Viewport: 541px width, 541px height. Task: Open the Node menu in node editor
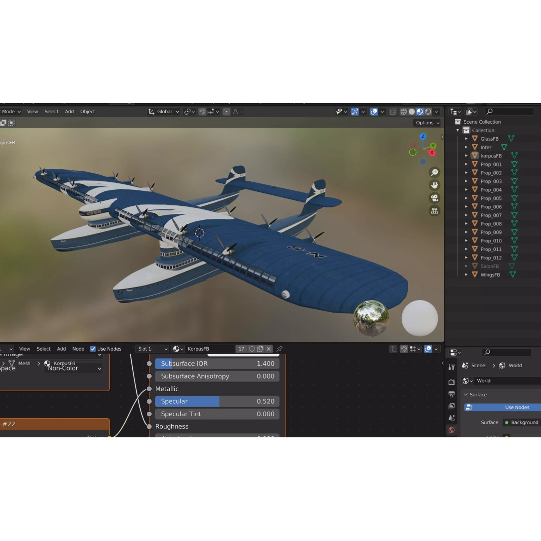(x=78, y=349)
